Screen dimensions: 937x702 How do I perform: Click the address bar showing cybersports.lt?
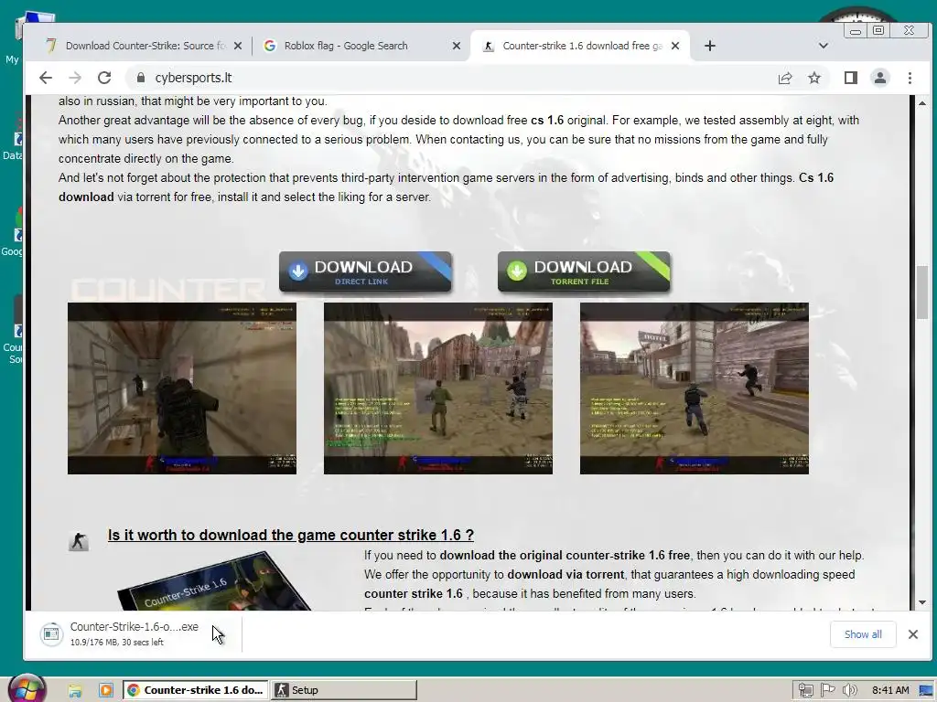tap(448, 78)
